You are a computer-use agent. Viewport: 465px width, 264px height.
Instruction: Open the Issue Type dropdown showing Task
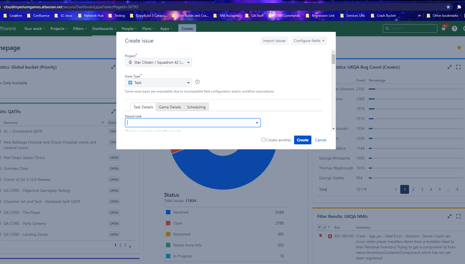pyautogui.click(x=159, y=83)
